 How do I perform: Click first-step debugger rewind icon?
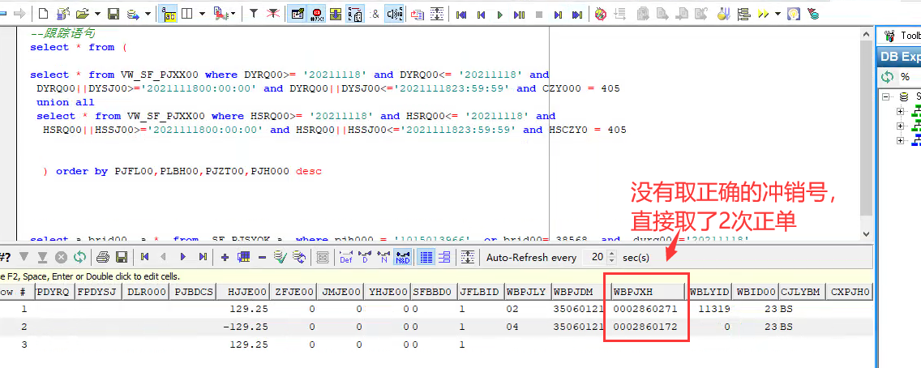click(461, 14)
